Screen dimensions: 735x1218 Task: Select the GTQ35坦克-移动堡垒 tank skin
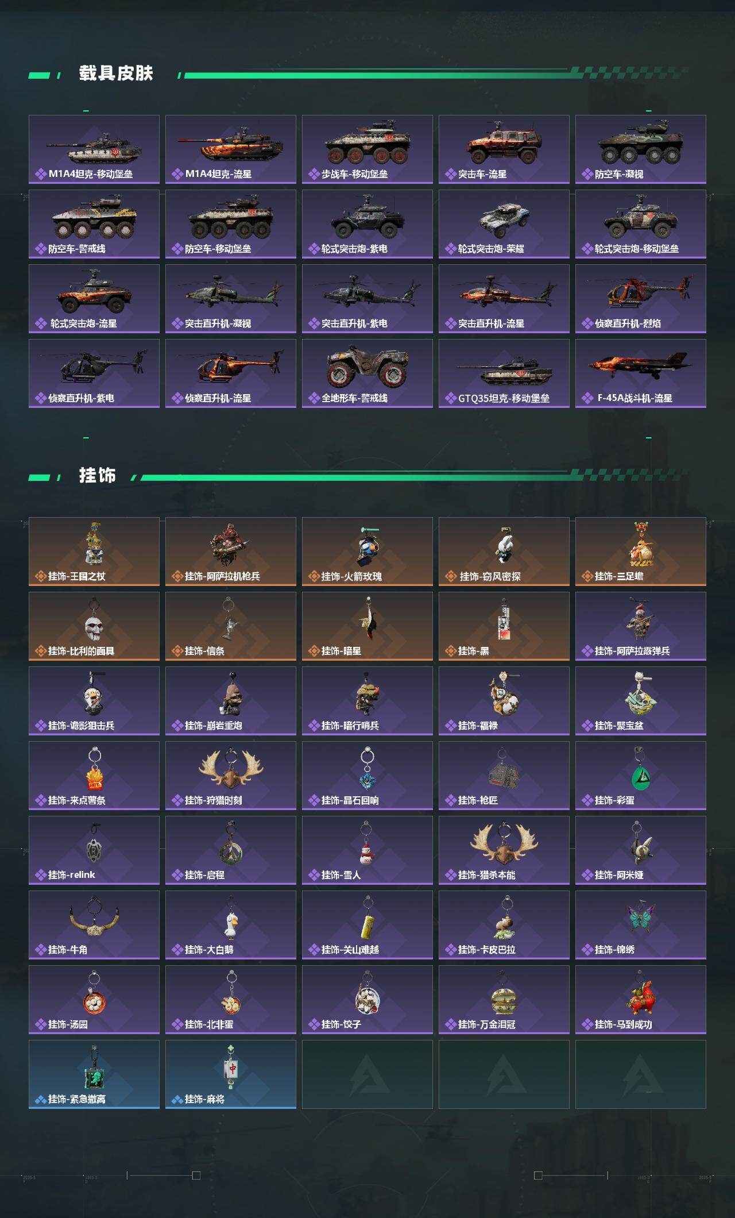(x=504, y=373)
